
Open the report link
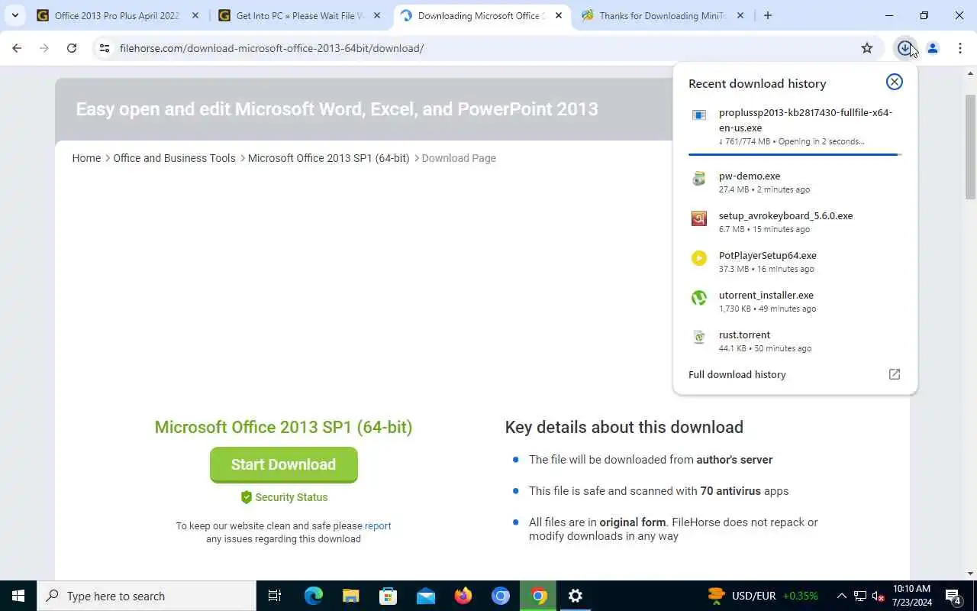378,525
